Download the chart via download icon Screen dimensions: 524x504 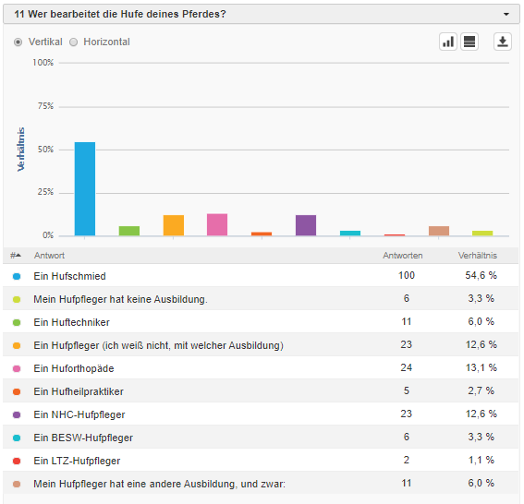tap(502, 42)
